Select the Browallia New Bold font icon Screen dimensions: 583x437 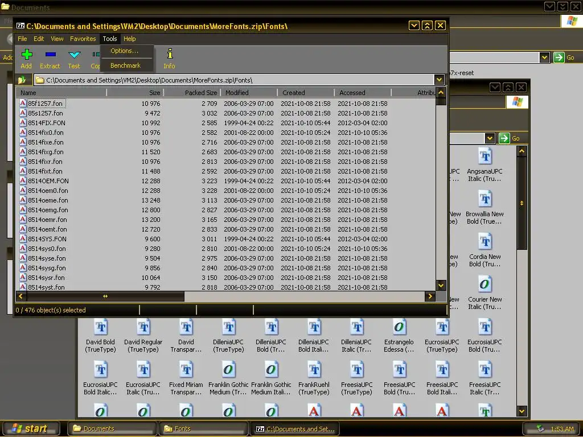click(485, 199)
